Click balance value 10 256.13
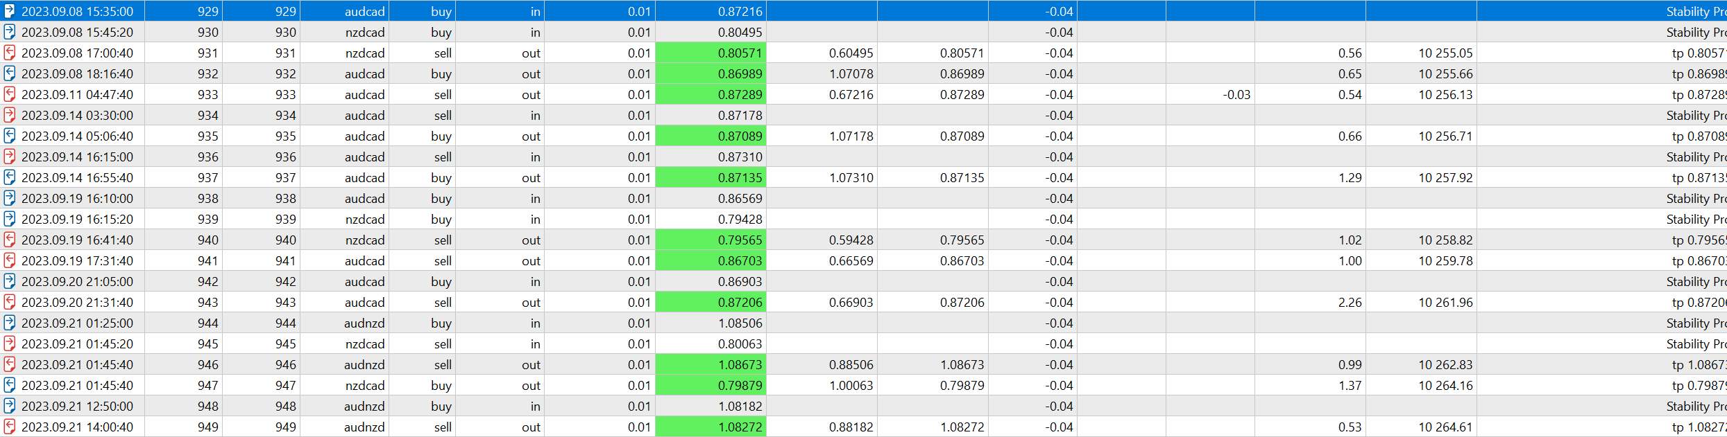Image resolution: width=1727 pixels, height=437 pixels. (1445, 95)
